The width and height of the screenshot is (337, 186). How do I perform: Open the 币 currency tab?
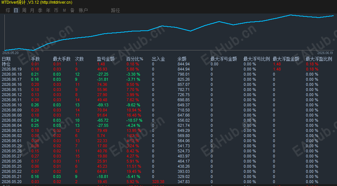pyautogui.click(x=56, y=10)
